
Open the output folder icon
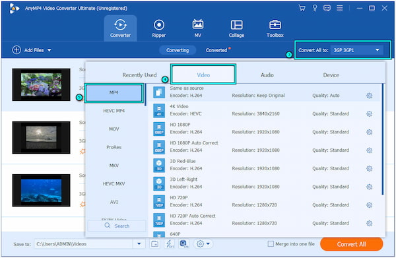pos(155,244)
